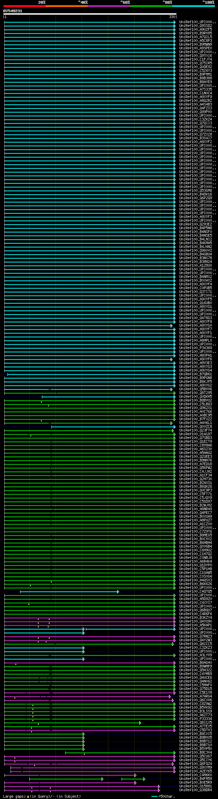Select hit label UniRef100_Q1ECT9
218x799 pixels.
click(x=196, y=441)
